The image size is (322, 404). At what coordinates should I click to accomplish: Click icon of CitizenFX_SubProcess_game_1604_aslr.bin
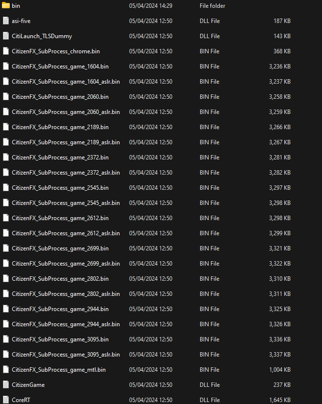point(6,81)
